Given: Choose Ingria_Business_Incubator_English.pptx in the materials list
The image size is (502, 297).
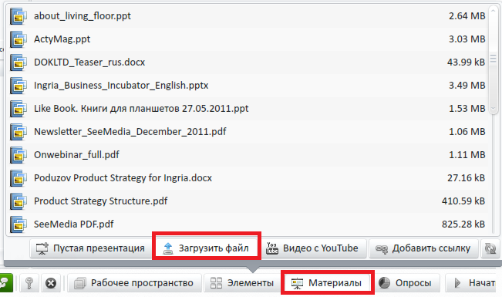Looking at the screenshot, I should coord(121,86).
